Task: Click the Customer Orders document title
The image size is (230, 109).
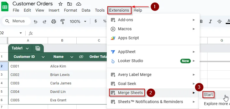Action: (x=33, y=4)
